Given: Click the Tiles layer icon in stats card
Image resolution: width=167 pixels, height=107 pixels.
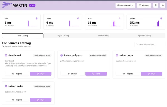Looking at the screenshot, I should tap(36, 19).
